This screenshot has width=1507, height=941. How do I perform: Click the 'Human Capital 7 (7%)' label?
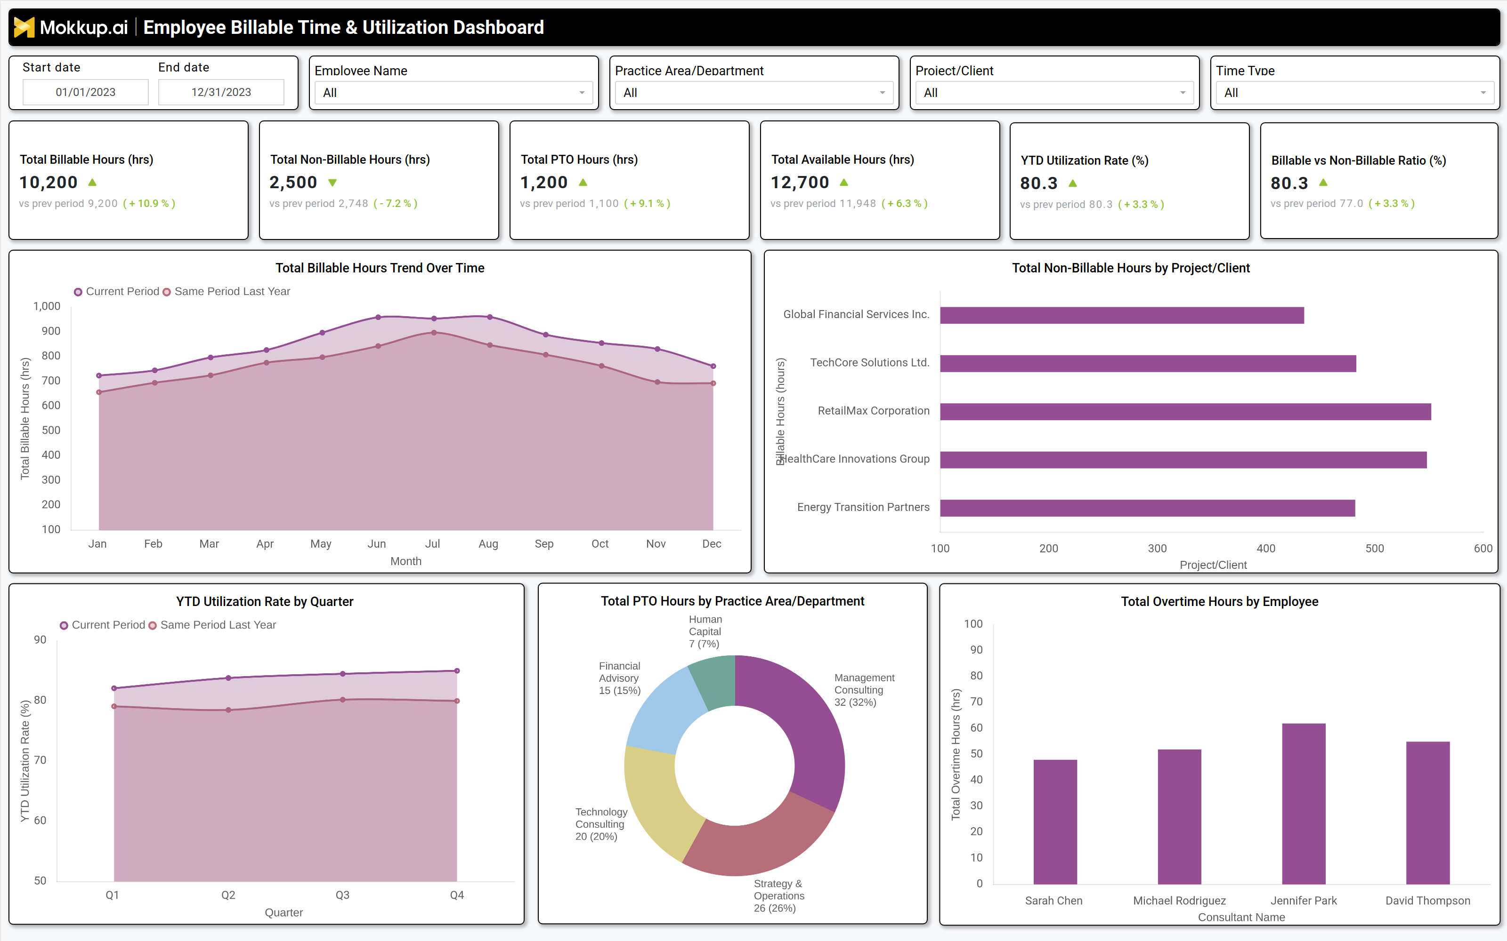[x=705, y=631]
